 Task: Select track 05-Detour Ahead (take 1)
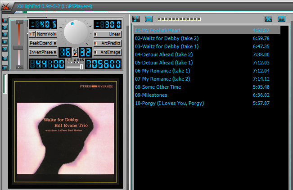207,63
